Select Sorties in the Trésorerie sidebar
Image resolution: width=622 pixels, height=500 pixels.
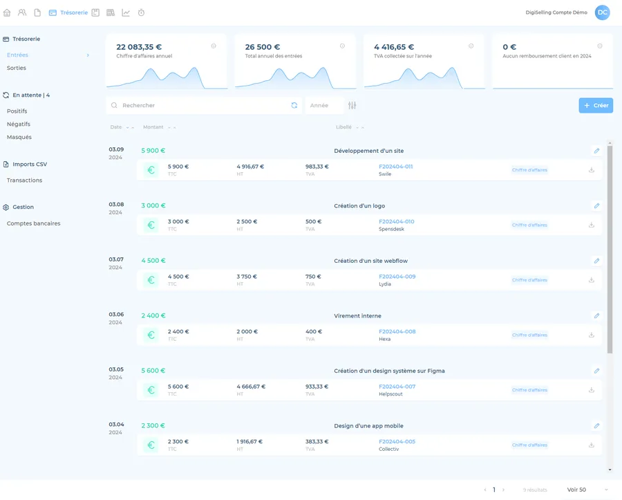[x=17, y=68]
